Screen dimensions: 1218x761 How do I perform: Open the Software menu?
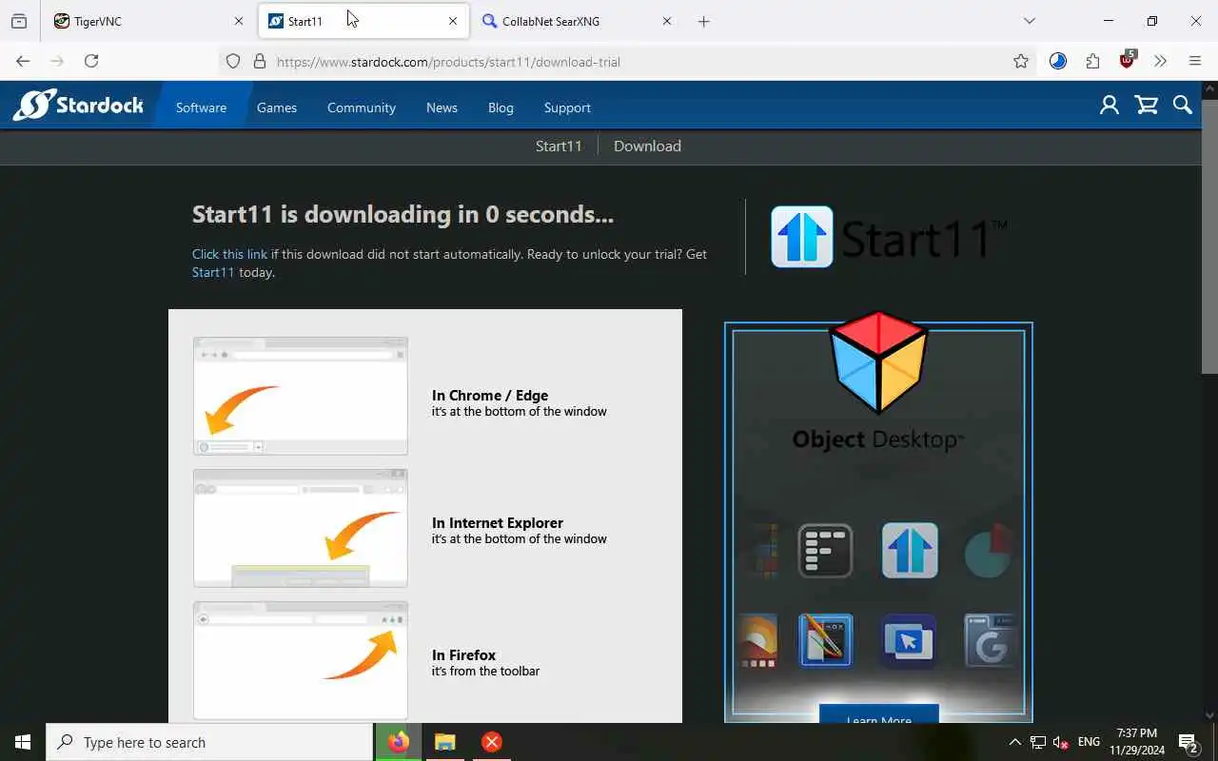click(x=201, y=107)
